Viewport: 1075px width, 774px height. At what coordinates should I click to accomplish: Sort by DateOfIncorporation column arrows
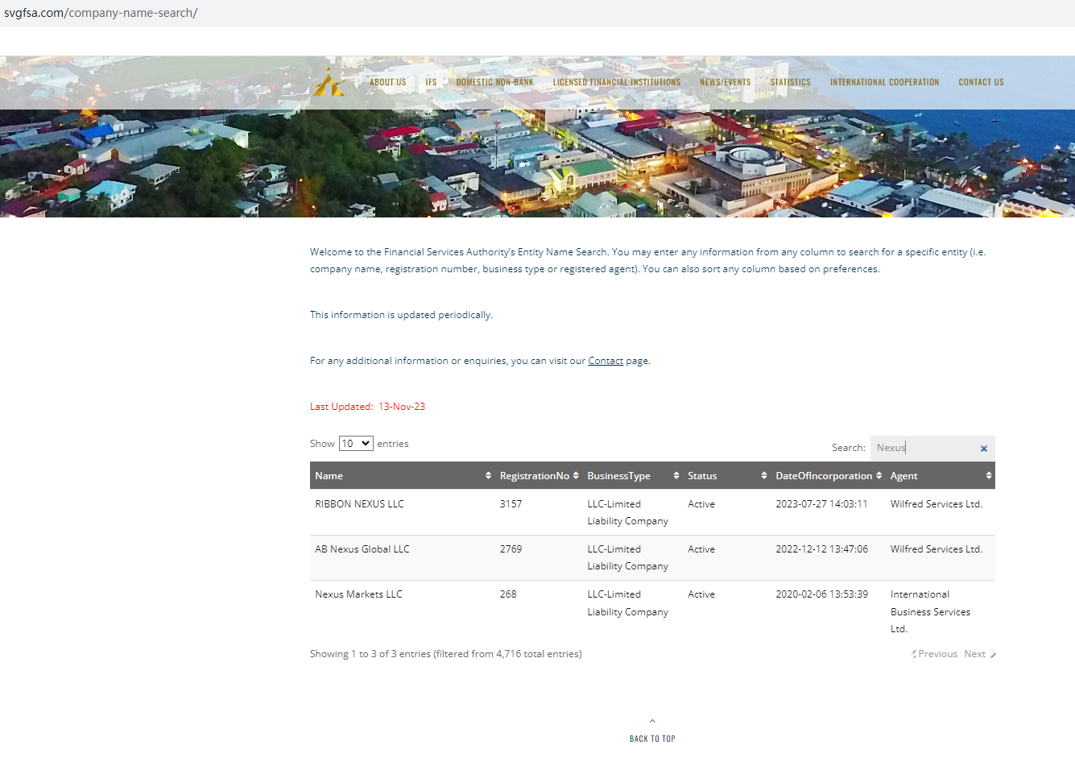point(879,476)
